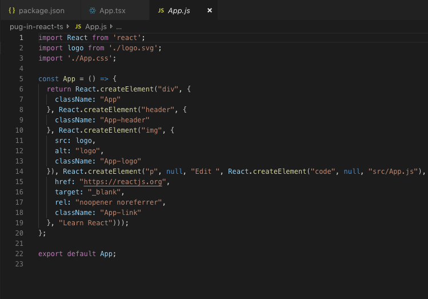Click "App-logo" className value
The width and height of the screenshot is (428, 299).
coord(121,161)
